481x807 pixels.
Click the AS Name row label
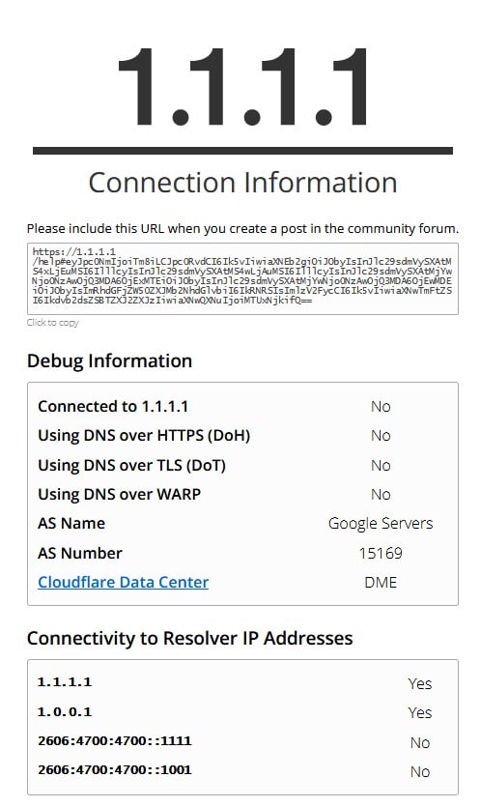pyautogui.click(x=71, y=524)
